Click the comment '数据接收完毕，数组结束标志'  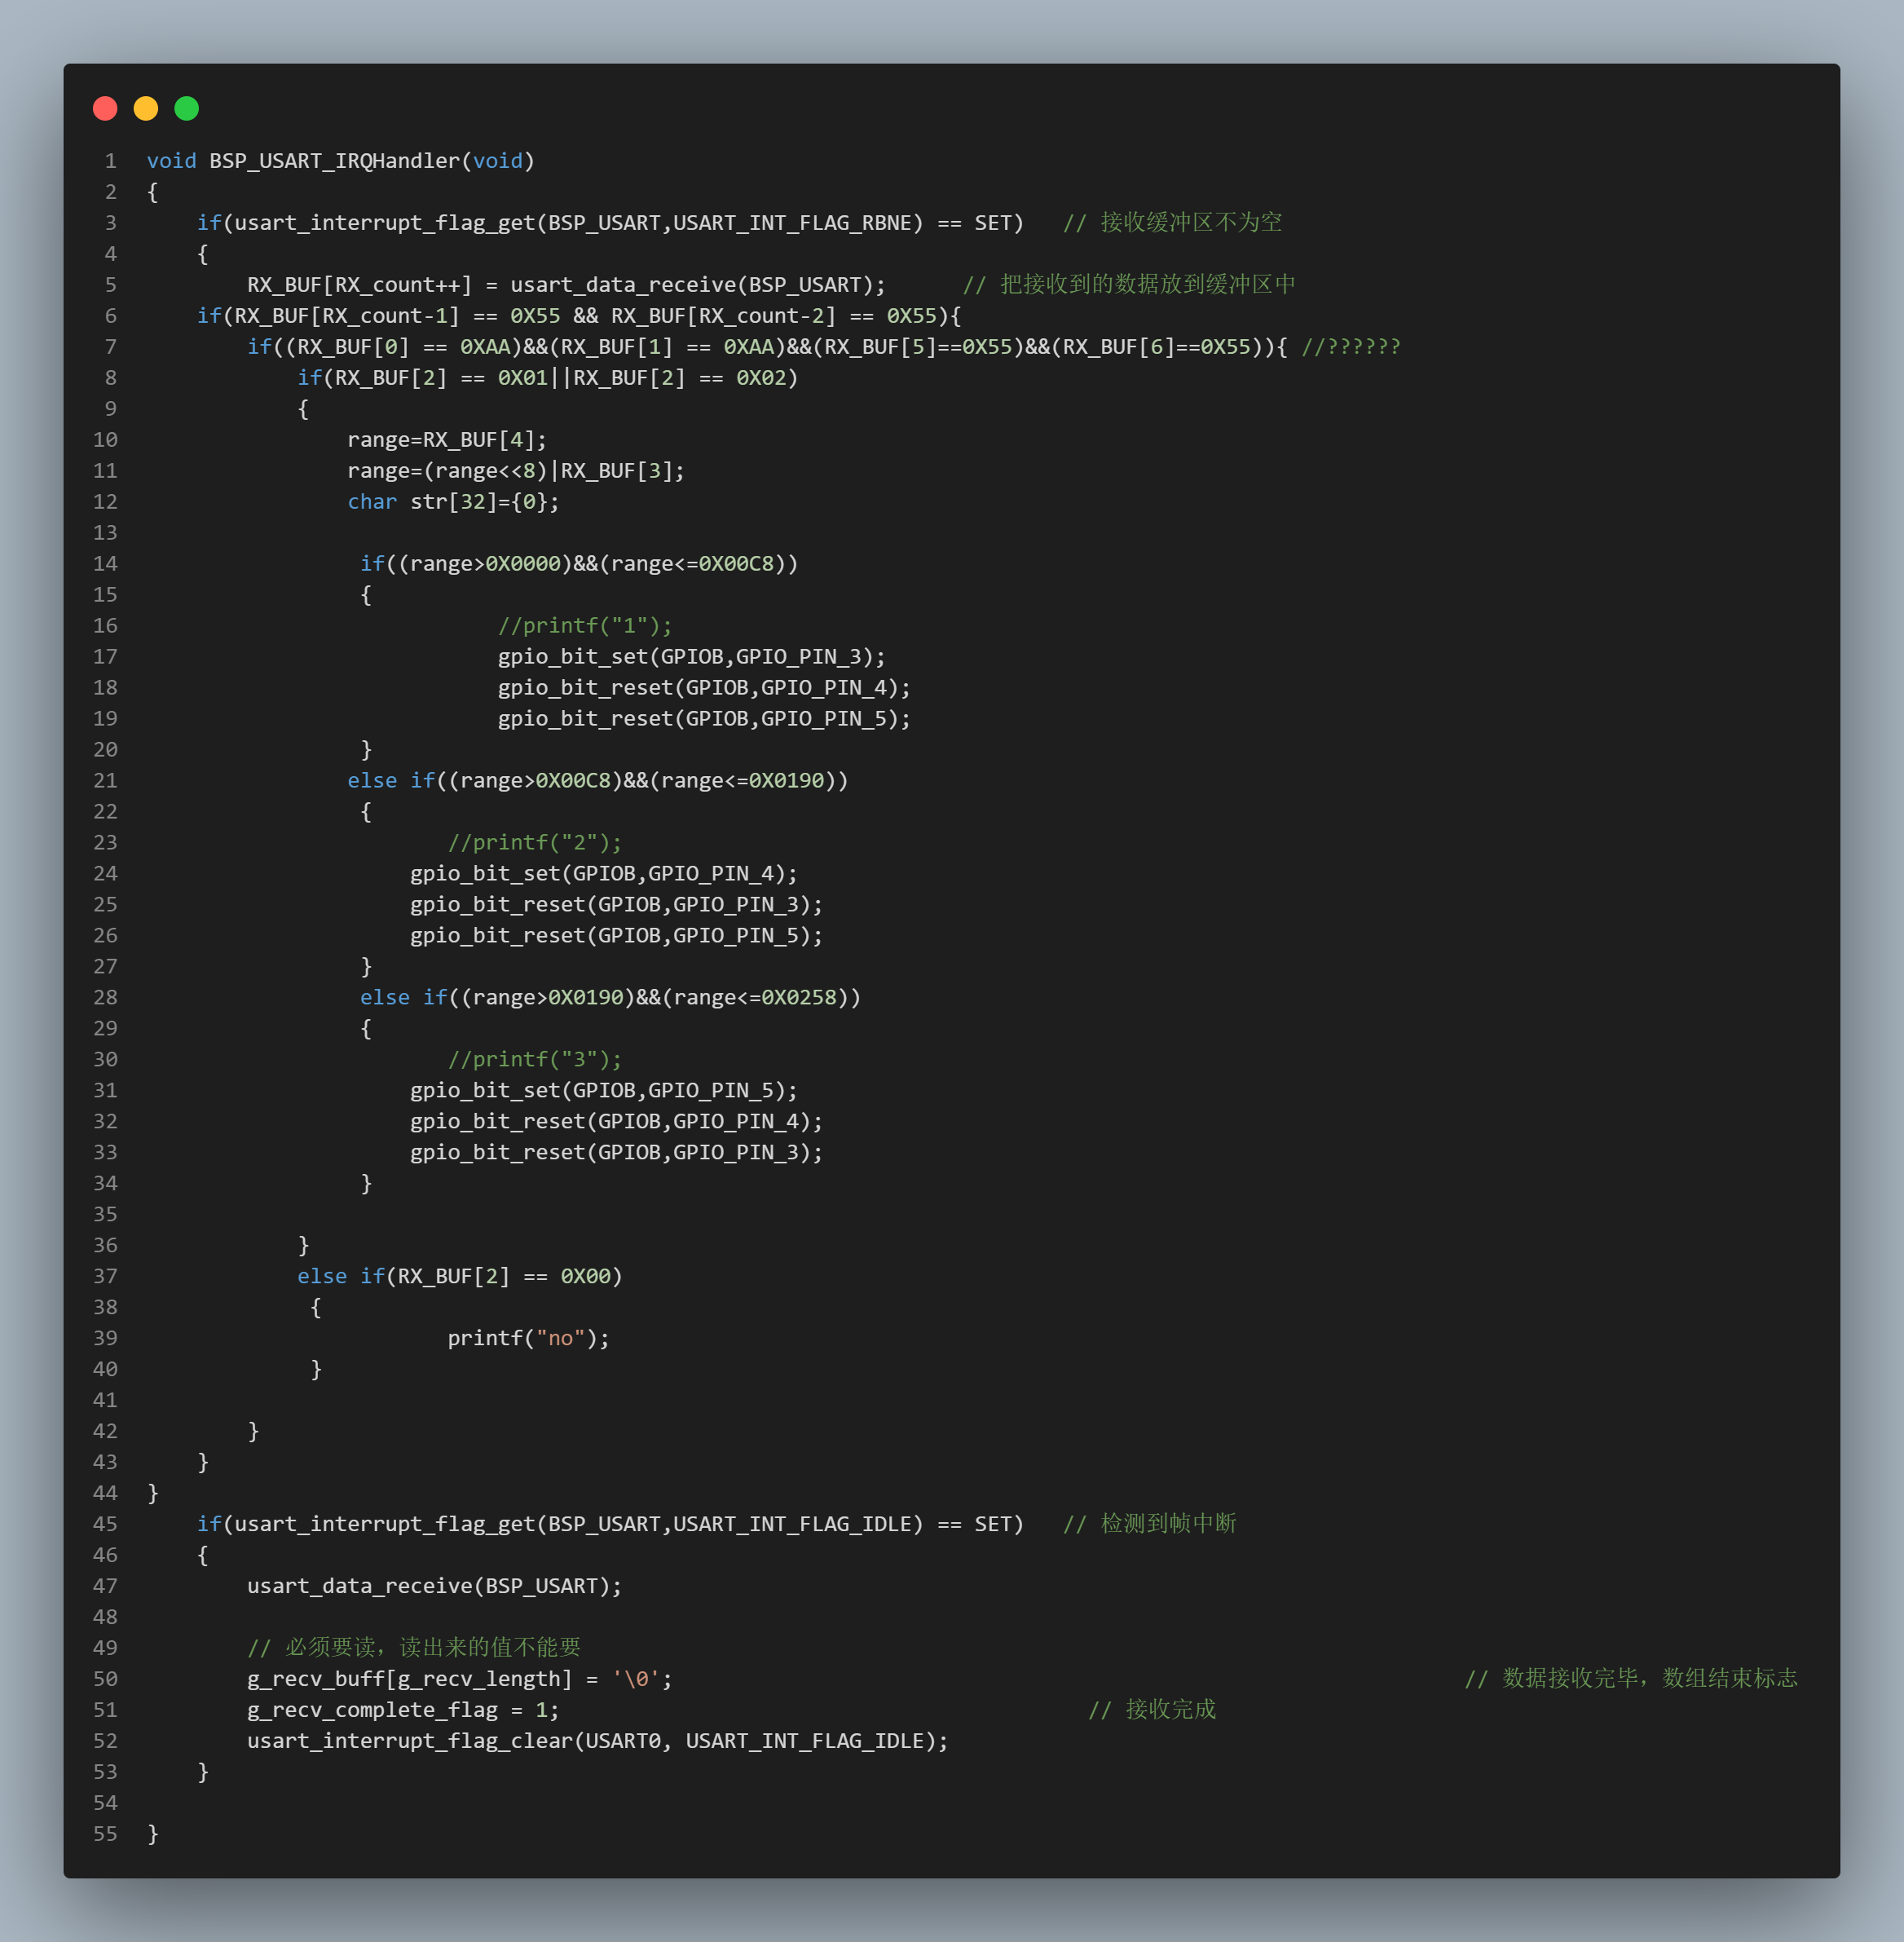[1650, 1679]
